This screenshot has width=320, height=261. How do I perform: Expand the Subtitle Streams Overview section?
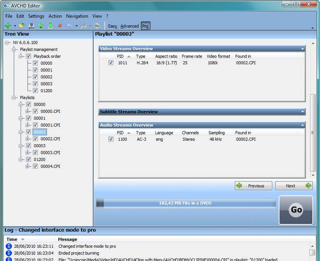click(x=302, y=112)
